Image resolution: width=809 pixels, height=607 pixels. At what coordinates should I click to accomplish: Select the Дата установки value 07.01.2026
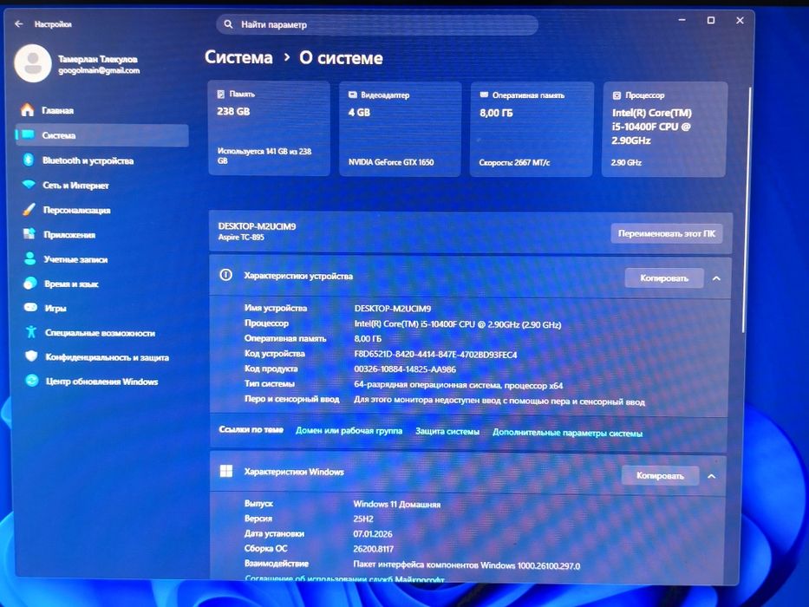(373, 533)
